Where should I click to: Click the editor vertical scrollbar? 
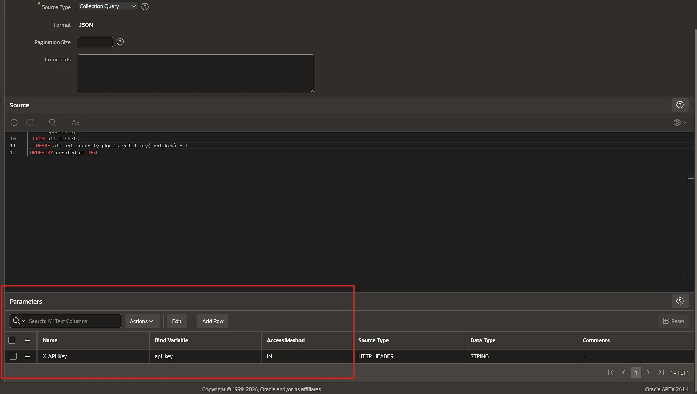tap(691, 212)
